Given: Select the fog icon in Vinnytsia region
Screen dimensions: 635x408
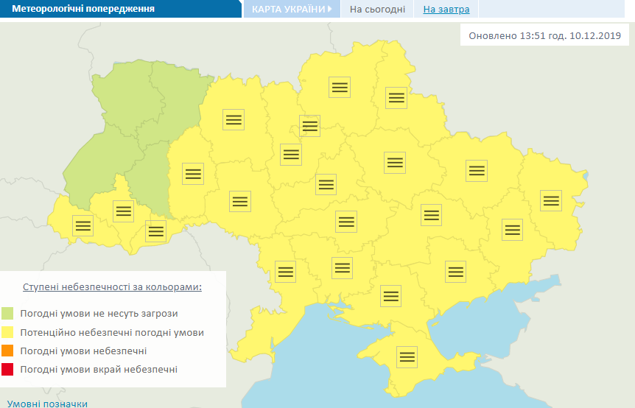Looking at the screenshot, I should point(239,201).
